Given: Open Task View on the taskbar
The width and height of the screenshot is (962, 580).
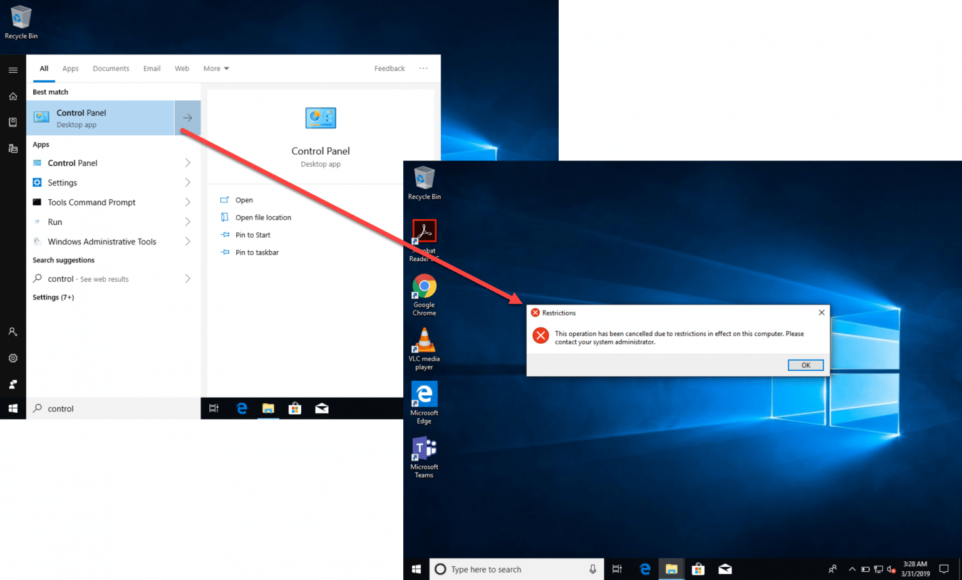Looking at the screenshot, I should pos(616,569).
